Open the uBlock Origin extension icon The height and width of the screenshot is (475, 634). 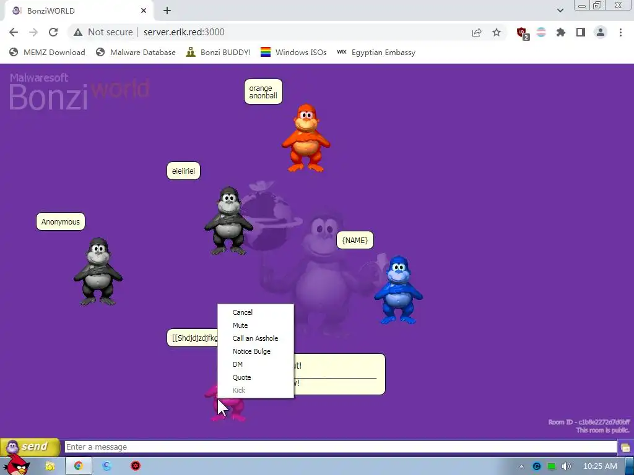tap(523, 33)
